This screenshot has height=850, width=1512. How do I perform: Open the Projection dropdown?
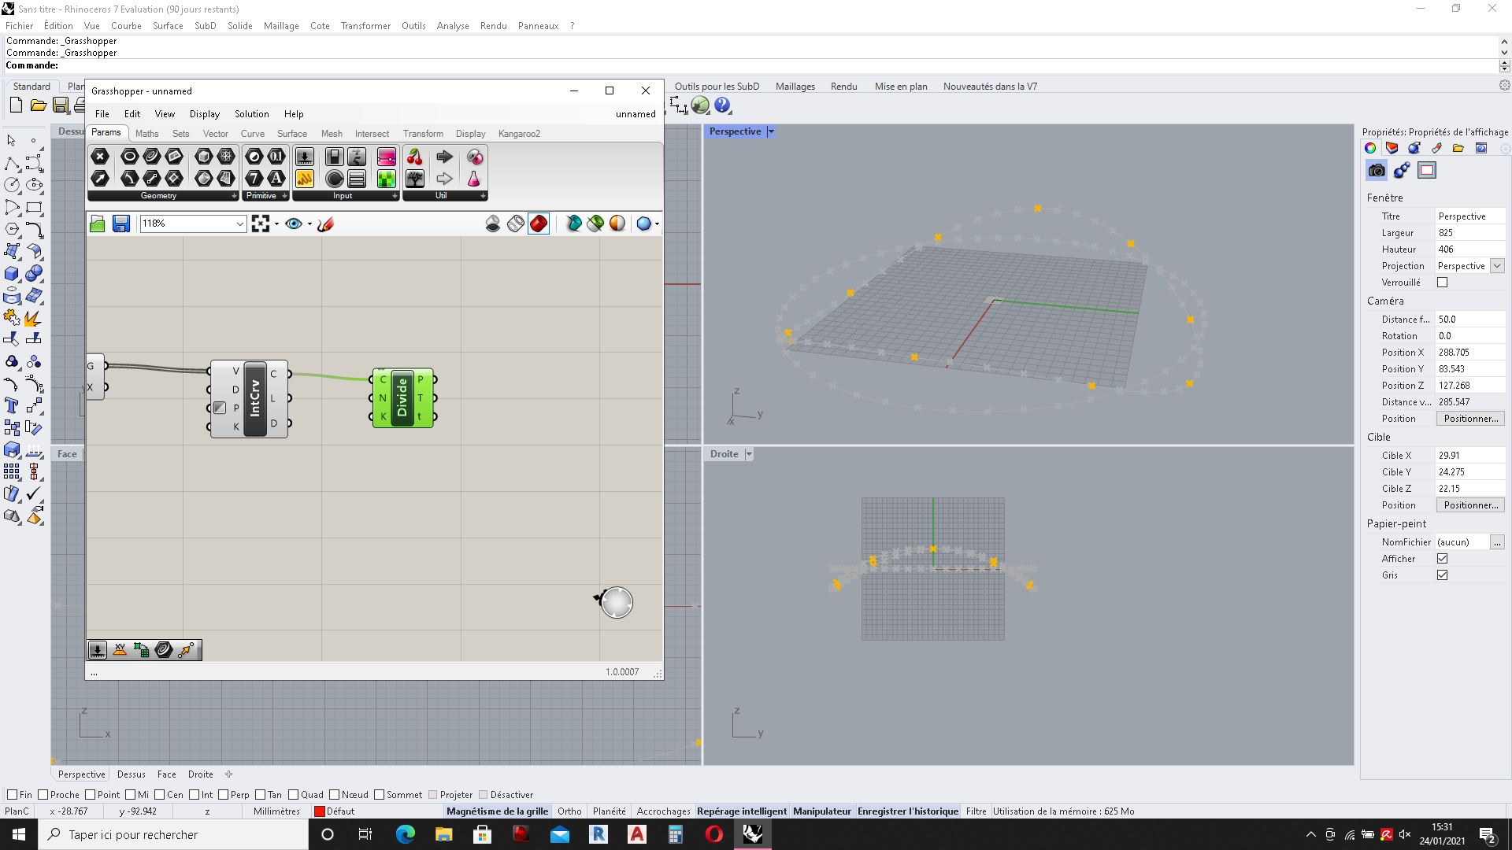pos(1496,266)
